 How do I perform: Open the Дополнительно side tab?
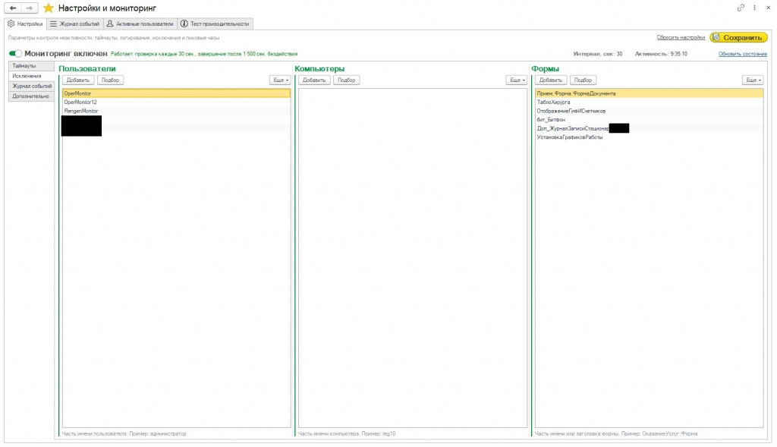31,96
